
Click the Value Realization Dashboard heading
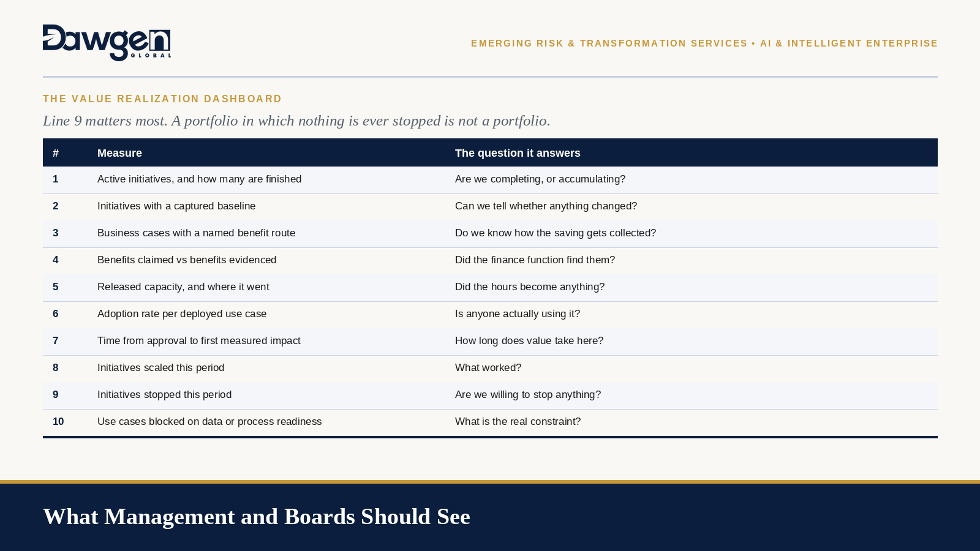[162, 99]
